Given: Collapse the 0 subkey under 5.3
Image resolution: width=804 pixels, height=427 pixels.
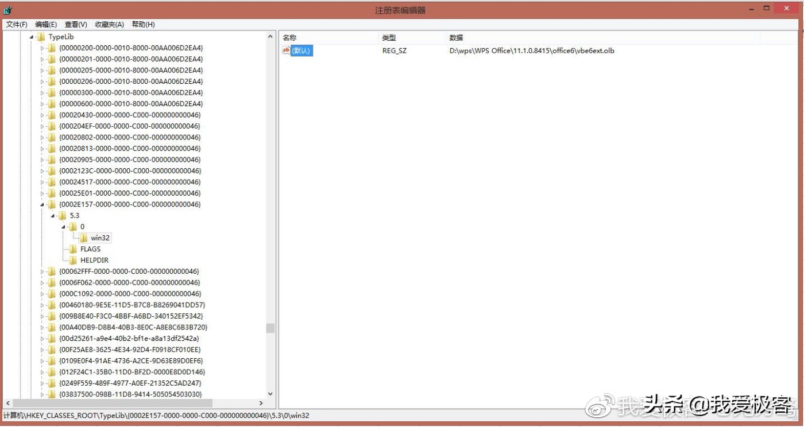Looking at the screenshot, I should click(x=64, y=227).
